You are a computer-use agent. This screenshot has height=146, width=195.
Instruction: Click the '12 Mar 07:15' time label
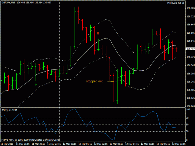[179, 144]
